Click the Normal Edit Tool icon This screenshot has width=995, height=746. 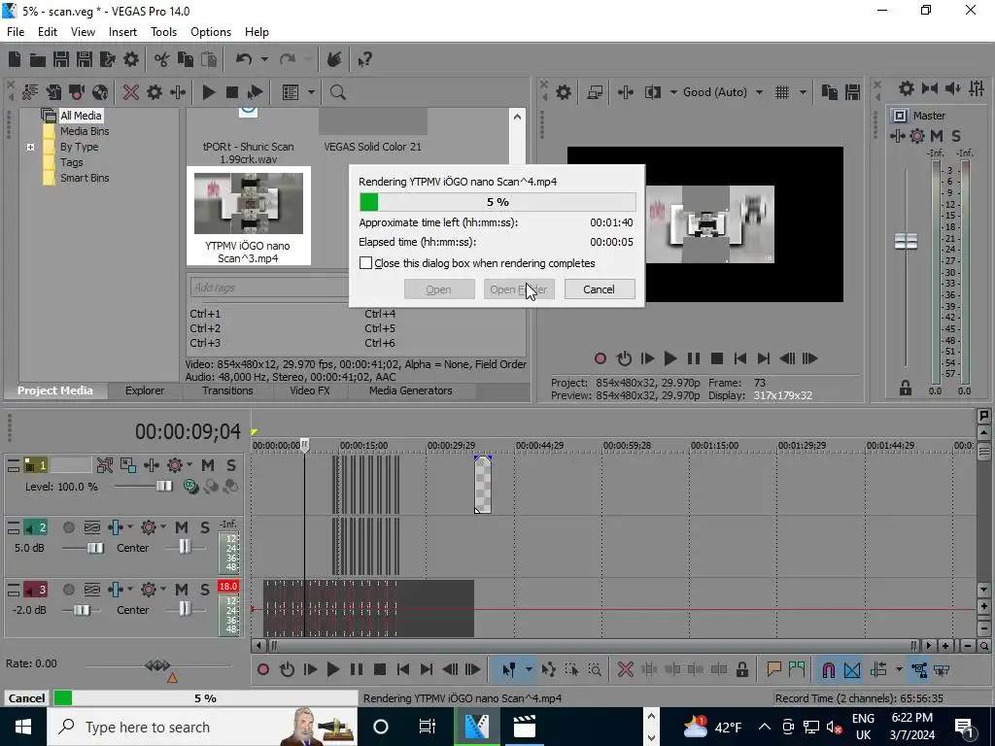pos(509,669)
